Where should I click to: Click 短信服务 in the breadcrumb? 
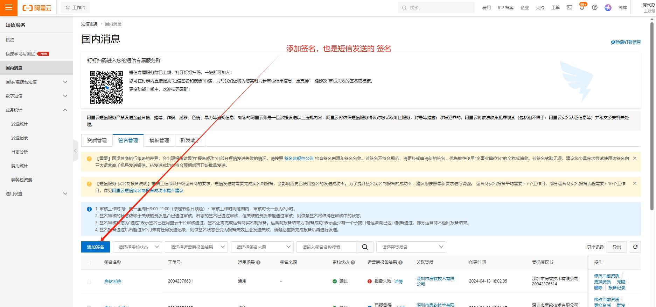point(90,24)
